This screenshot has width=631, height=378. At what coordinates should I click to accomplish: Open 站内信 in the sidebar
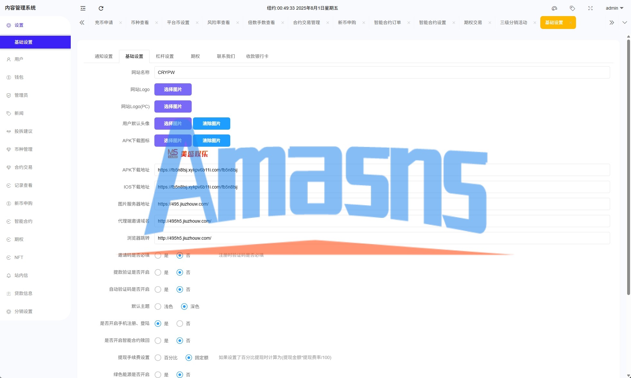click(35, 275)
